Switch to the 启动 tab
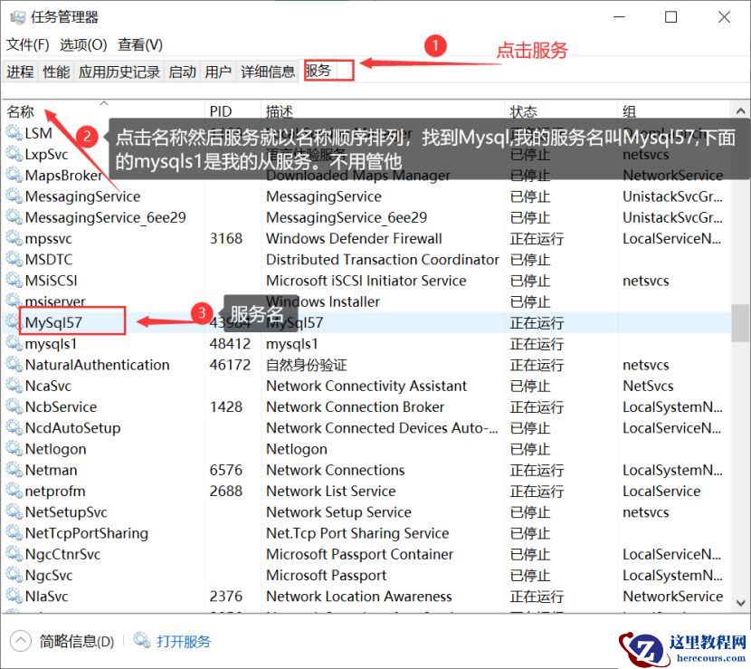Screen dimensions: 751x669 [x=182, y=72]
